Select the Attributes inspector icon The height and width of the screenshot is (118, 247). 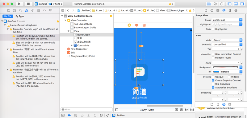tap(224, 10)
